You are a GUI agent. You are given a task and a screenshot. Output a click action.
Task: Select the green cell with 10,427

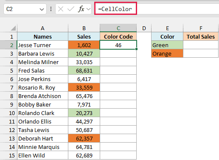pyautogui.click(x=84, y=53)
